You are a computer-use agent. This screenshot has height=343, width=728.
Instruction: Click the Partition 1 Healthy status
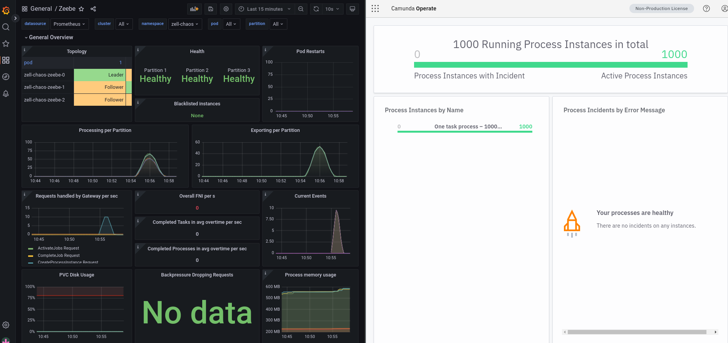click(x=155, y=79)
